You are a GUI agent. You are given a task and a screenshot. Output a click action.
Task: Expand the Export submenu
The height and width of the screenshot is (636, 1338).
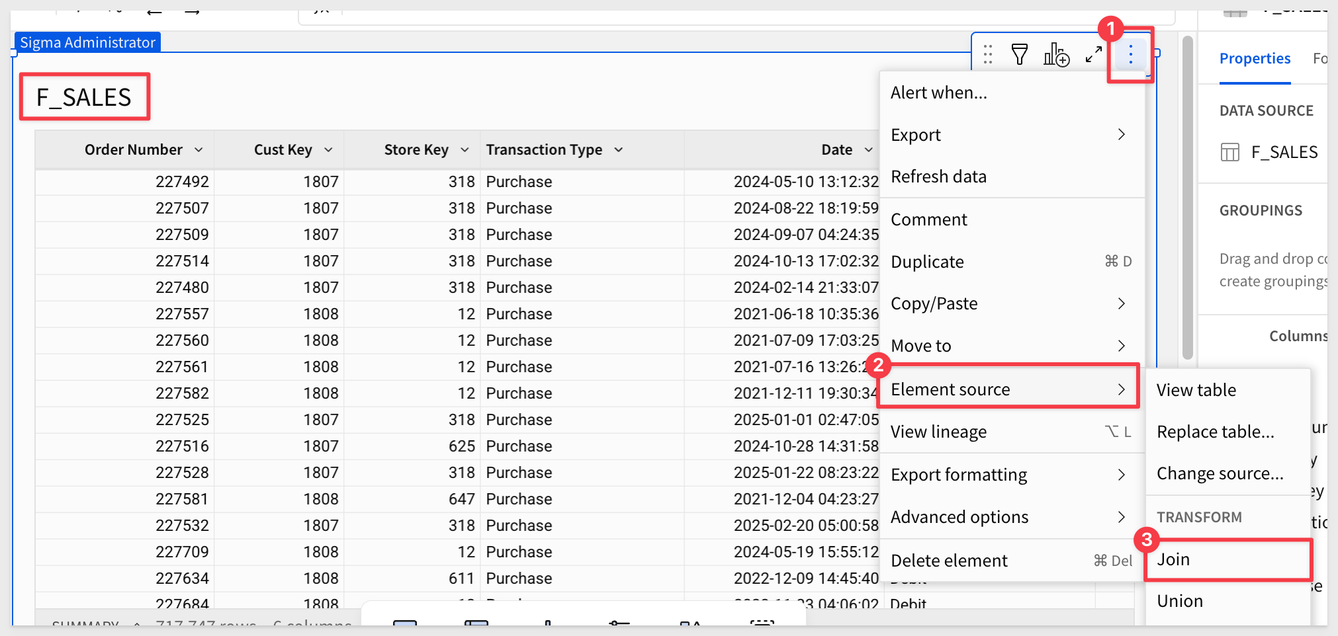point(1121,135)
